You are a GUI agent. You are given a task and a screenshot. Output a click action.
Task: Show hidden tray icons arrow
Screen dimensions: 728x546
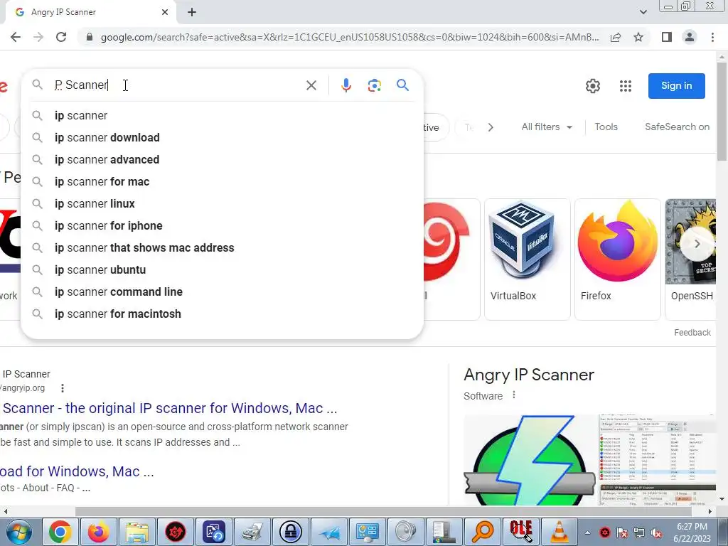(x=587, y=532)
